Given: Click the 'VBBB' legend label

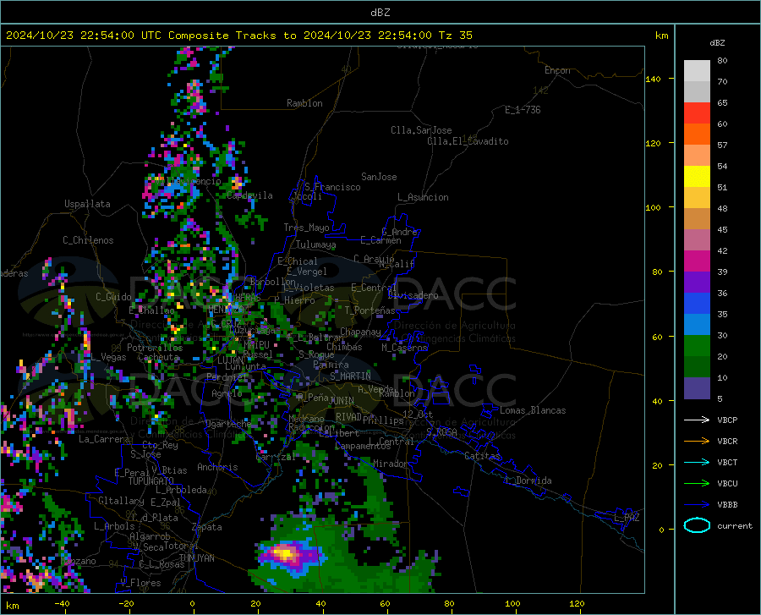Looking at the screenshot, I should pos(727,505).
